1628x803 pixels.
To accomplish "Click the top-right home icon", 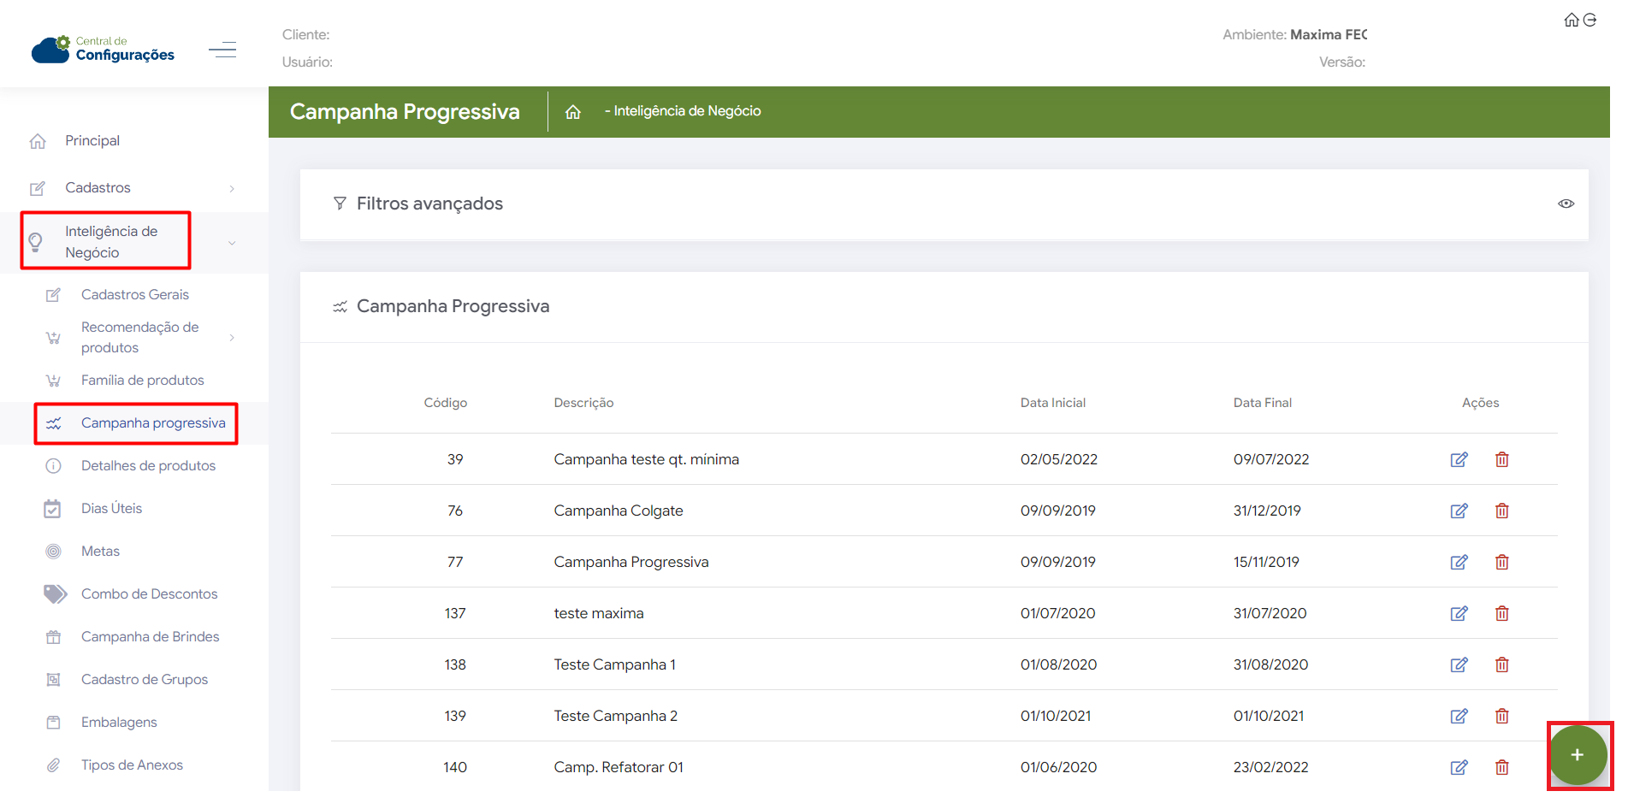I will (1572, 20).
